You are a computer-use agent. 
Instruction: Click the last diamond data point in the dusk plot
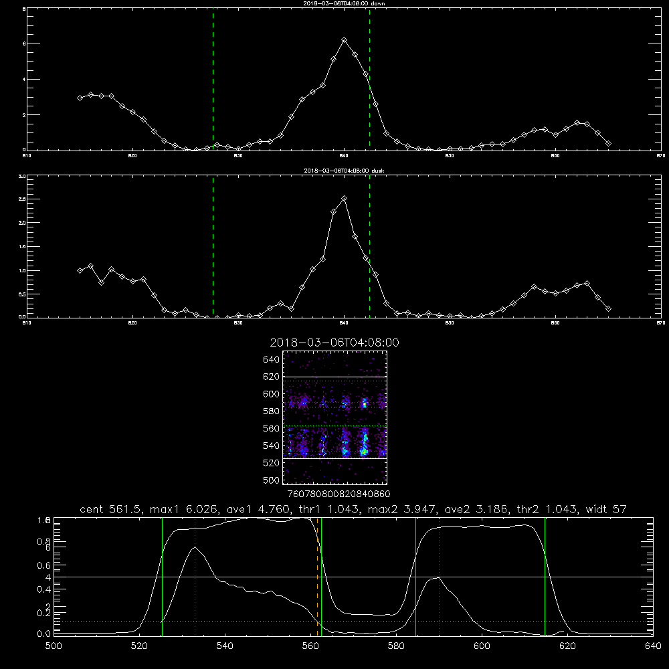pyautogui.click(x=608, y=309)
